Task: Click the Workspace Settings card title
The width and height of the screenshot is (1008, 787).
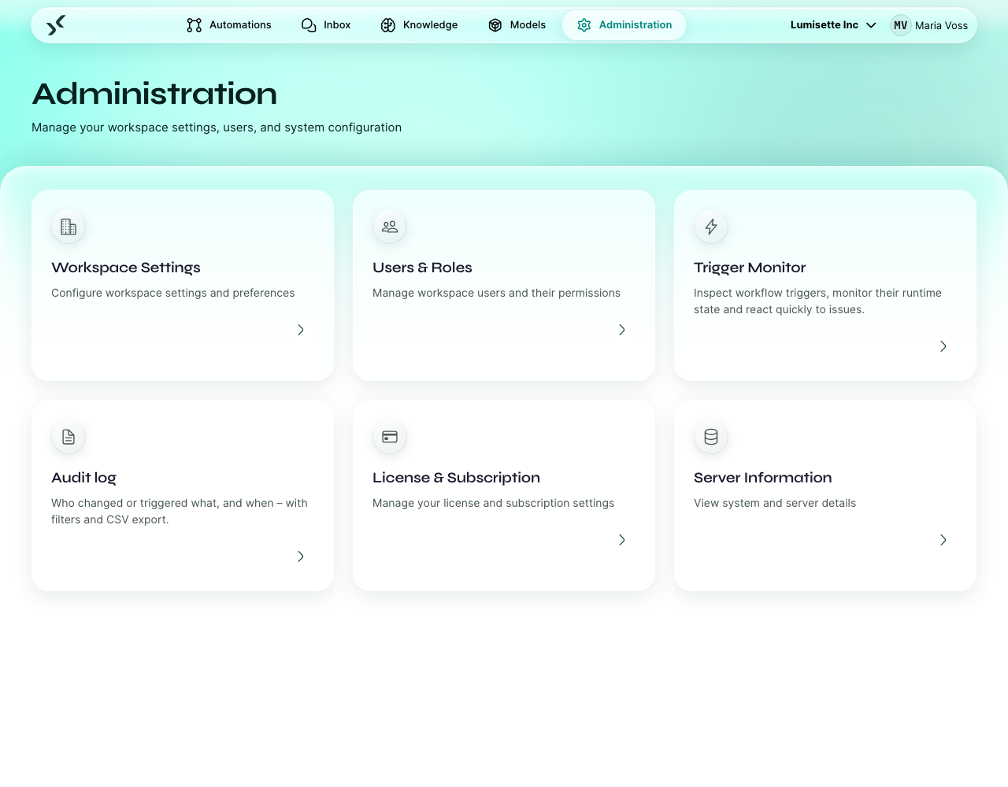Action: 126,268
